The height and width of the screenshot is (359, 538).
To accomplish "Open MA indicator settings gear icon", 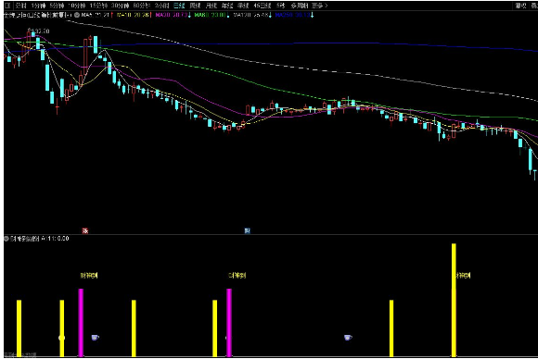I will tap(77, 15).
